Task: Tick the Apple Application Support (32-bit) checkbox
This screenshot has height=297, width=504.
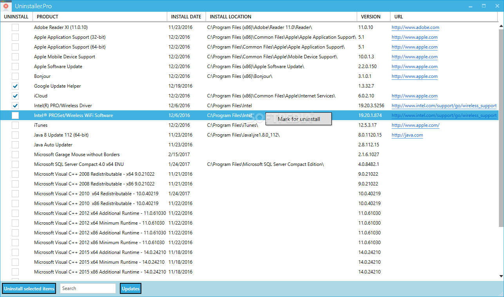Action: (x=15, y=37)
